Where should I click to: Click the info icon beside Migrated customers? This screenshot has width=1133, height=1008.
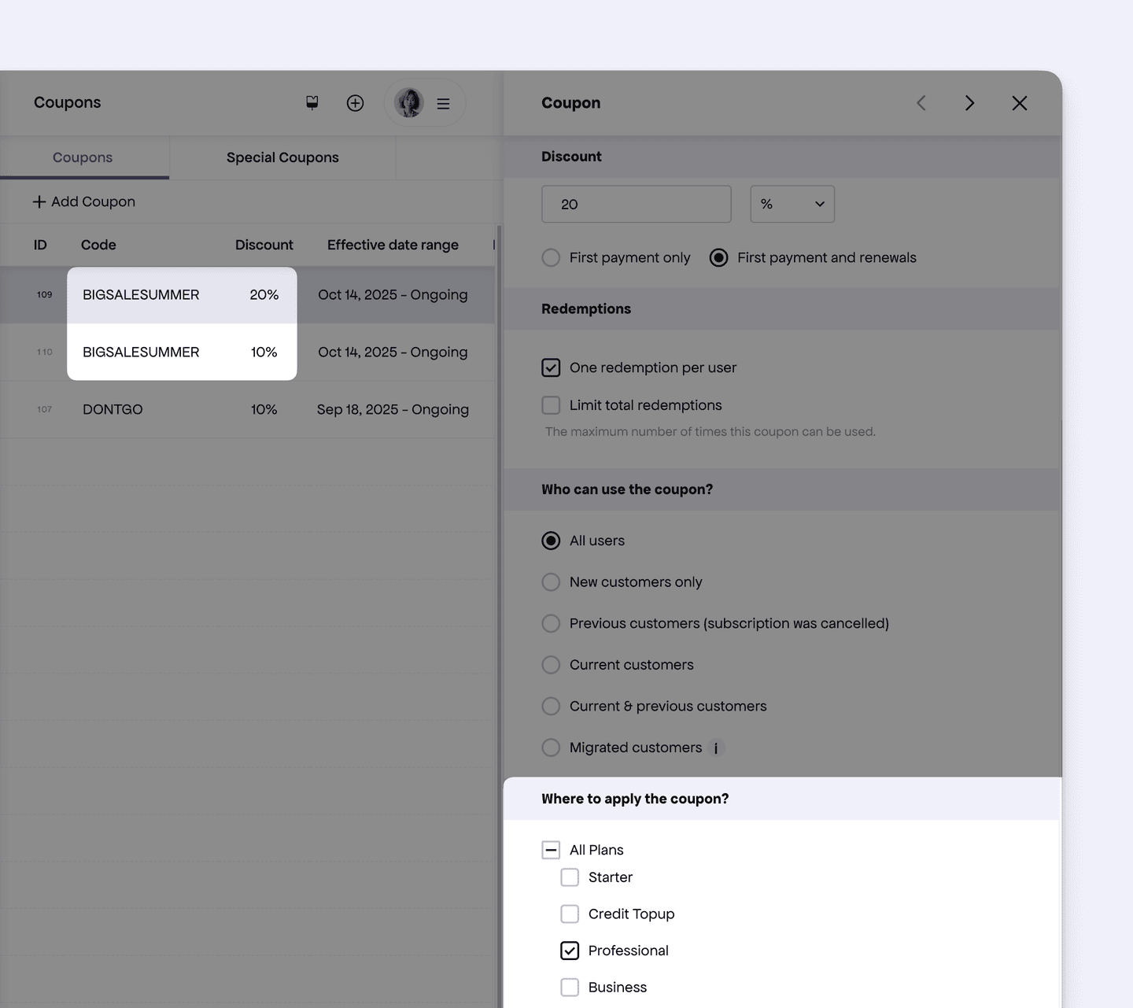tap(716, 748)
